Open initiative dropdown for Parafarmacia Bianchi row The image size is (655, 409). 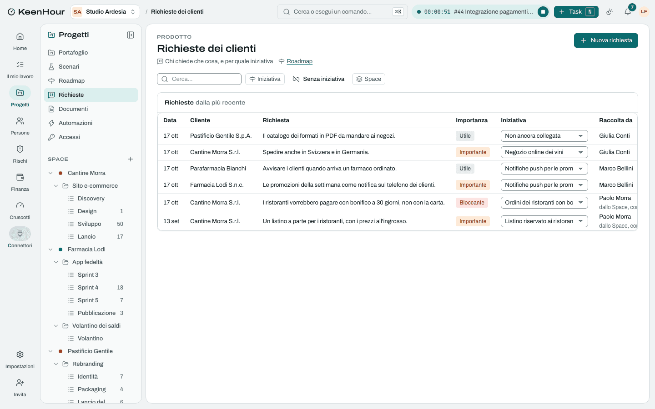click(x=544, y=169)
